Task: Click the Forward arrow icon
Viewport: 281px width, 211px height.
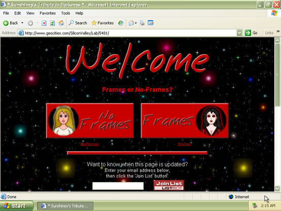Action: point(30,23)
